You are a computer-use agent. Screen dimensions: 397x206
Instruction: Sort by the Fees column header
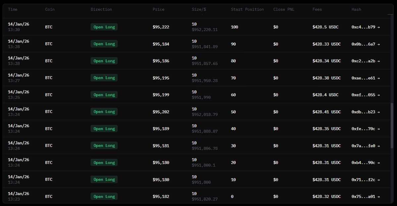click(317, 10)
